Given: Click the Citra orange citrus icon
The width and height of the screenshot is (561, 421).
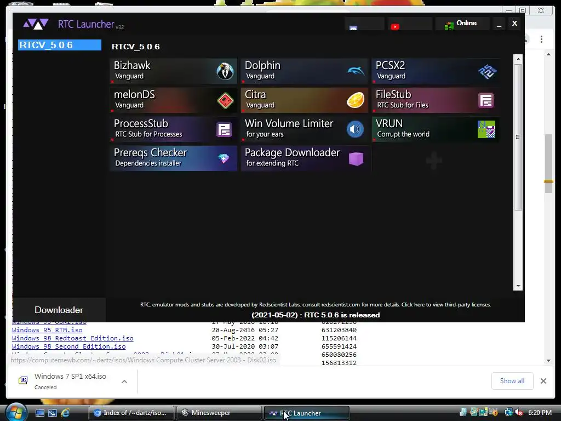Looking at the screenshot, I should [x=356, y=100].
